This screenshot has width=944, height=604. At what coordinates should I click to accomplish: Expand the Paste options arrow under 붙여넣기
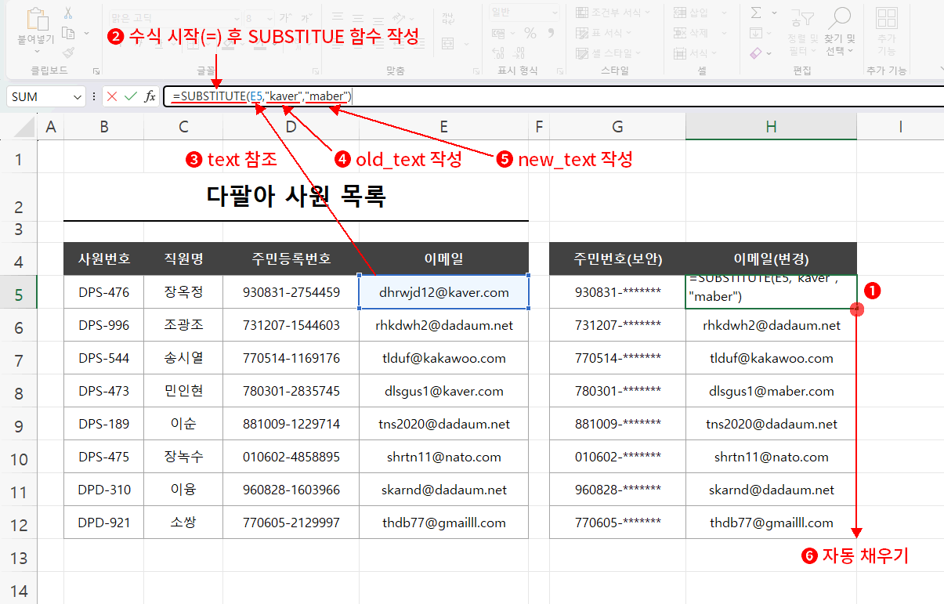36,50
